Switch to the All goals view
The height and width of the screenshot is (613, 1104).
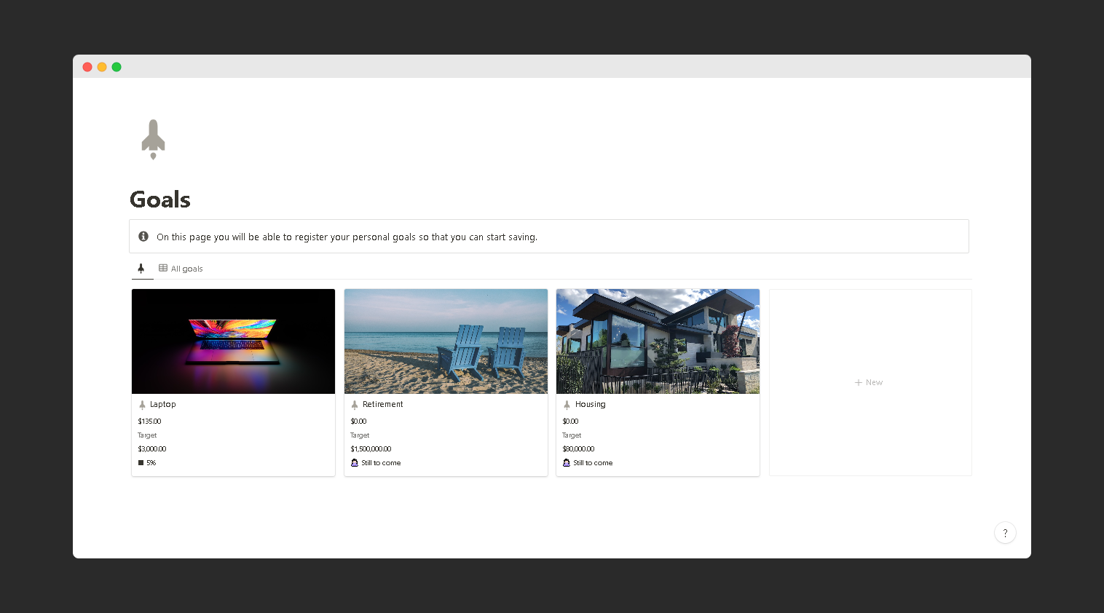click(x=186, y=268)
